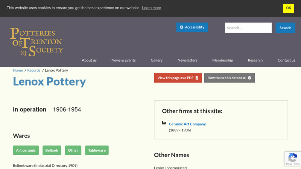Click the Lenox Pottery breadcrumb text
Screen dimensions: 301x169
tap(56, 70)
